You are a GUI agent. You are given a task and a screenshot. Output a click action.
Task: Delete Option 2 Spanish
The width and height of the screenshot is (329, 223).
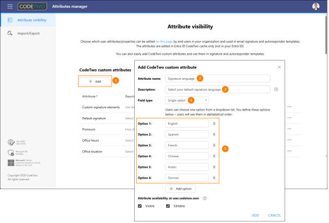coord(214,134)
